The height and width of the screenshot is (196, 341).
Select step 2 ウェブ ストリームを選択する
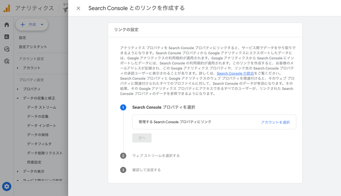(156, 156)
